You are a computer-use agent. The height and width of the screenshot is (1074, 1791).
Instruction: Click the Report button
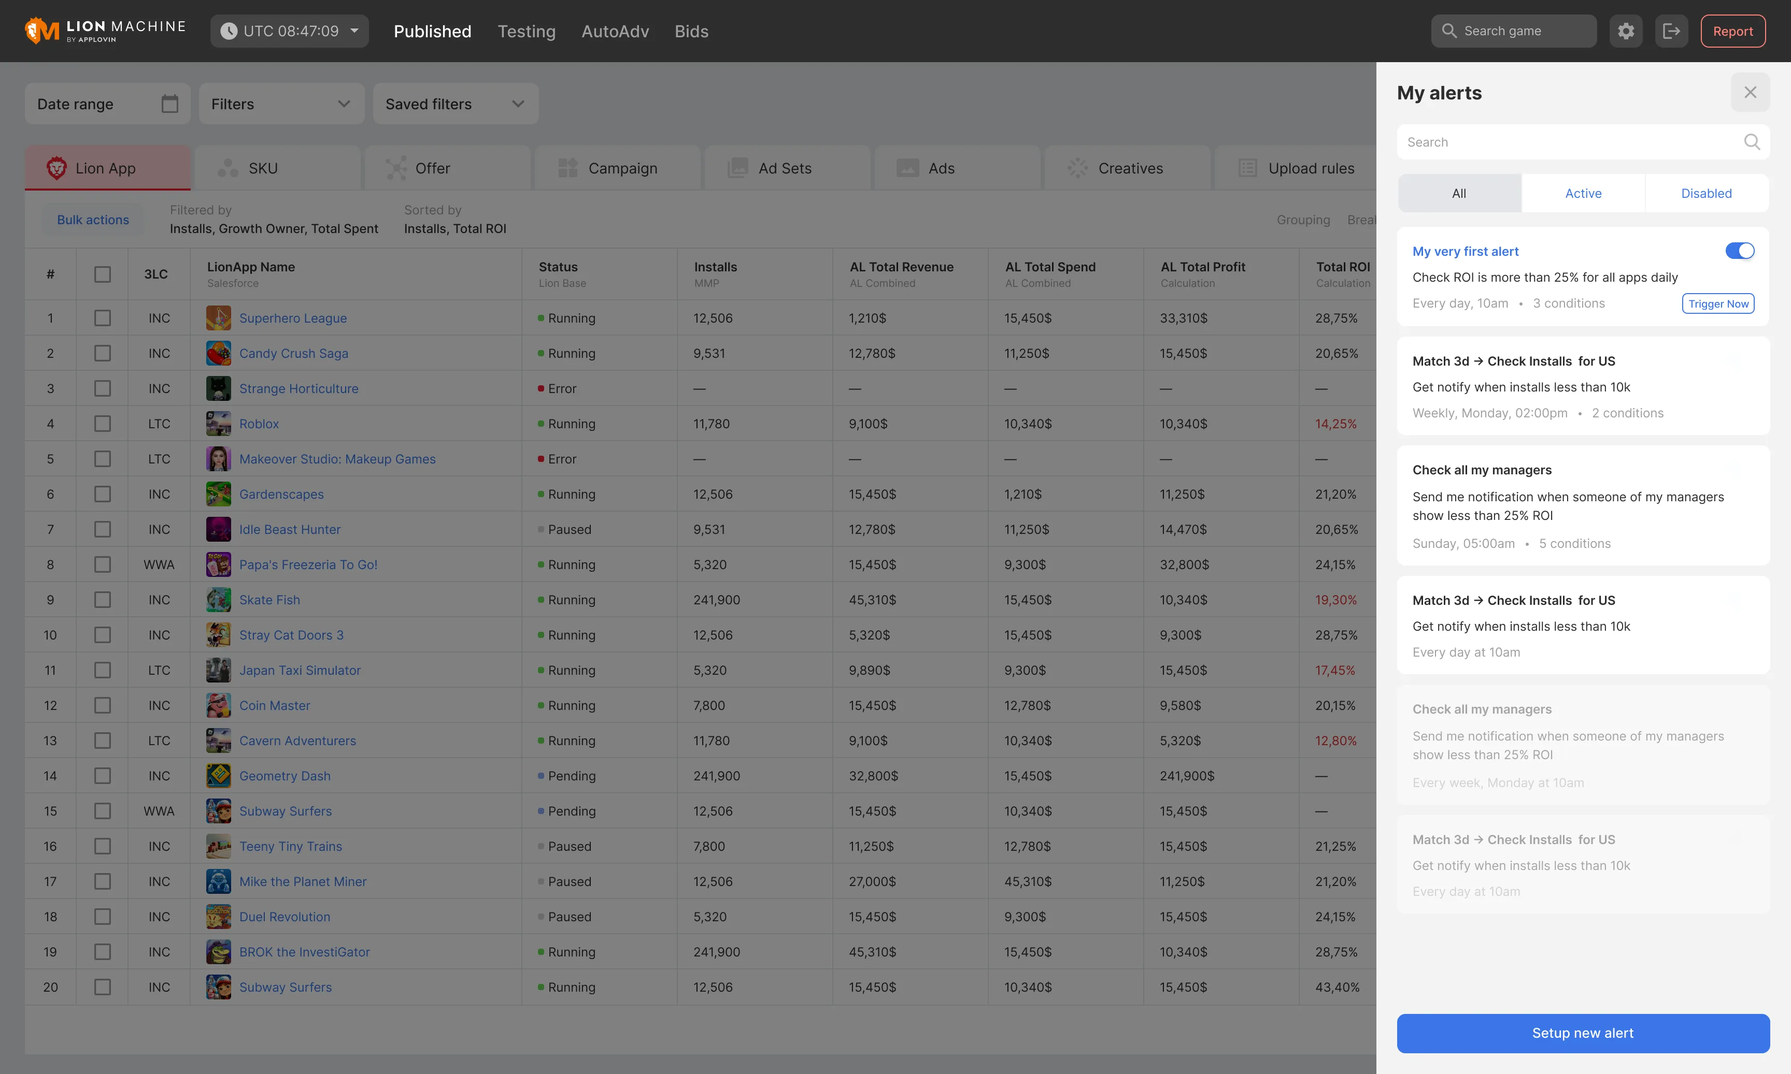coord(1732,31)
